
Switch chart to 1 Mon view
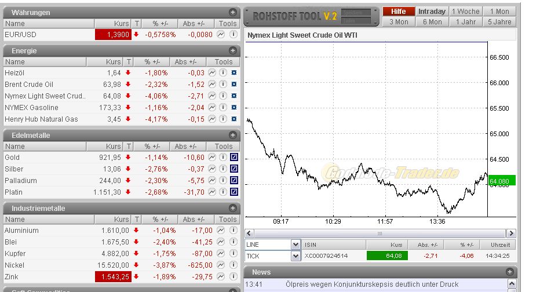tap(499, 12)
